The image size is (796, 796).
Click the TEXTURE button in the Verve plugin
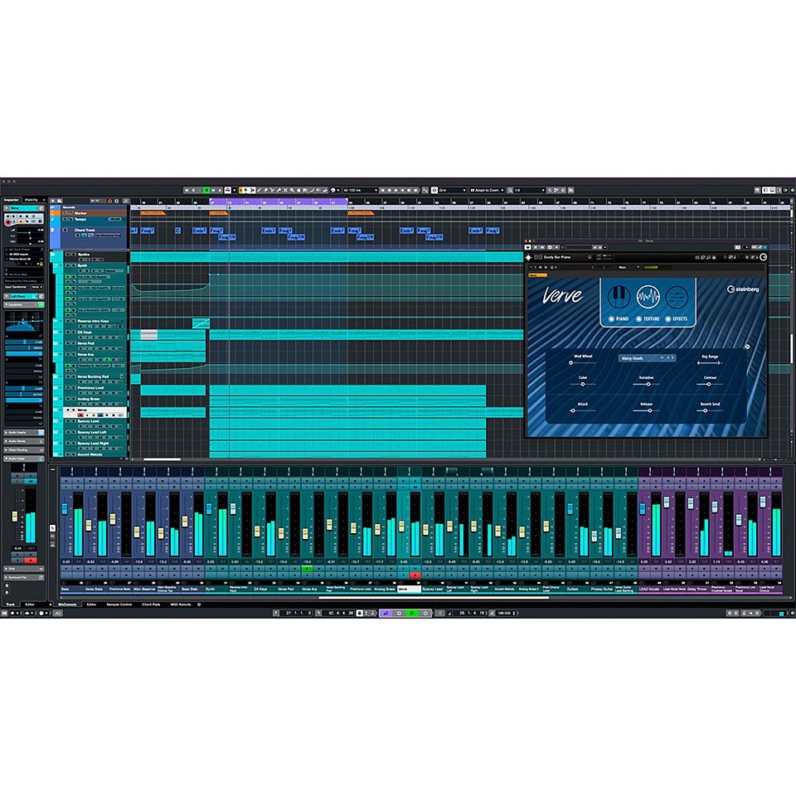pos(648,319)
